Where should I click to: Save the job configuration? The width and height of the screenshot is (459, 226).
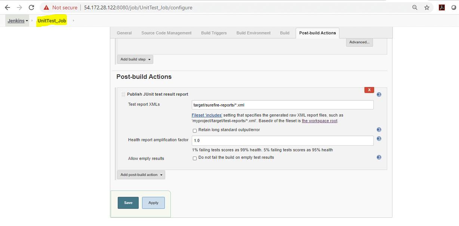tap(128, 203)
